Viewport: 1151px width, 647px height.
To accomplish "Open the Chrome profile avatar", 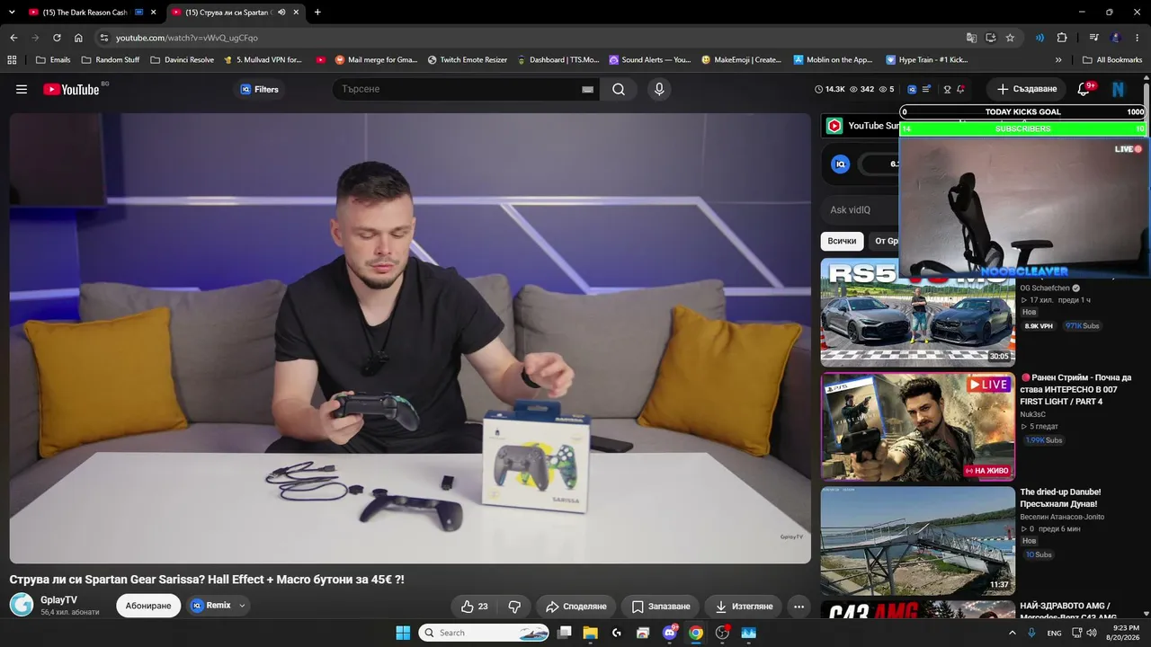I will pos(1116,38).
